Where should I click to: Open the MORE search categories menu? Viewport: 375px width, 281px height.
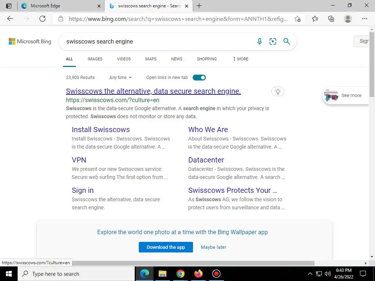point(240,59)
